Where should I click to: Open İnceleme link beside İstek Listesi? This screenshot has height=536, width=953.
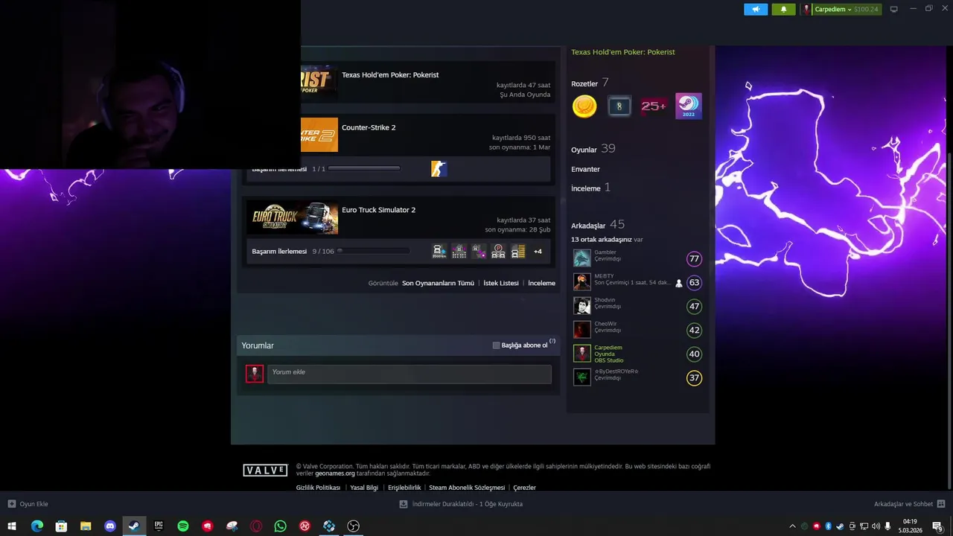click(x=541, y=284)
